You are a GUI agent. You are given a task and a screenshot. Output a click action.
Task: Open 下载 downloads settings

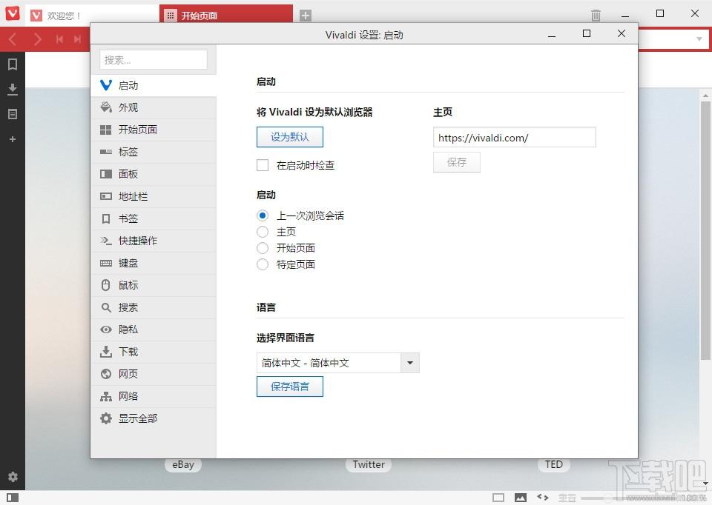tap(154, 352)
